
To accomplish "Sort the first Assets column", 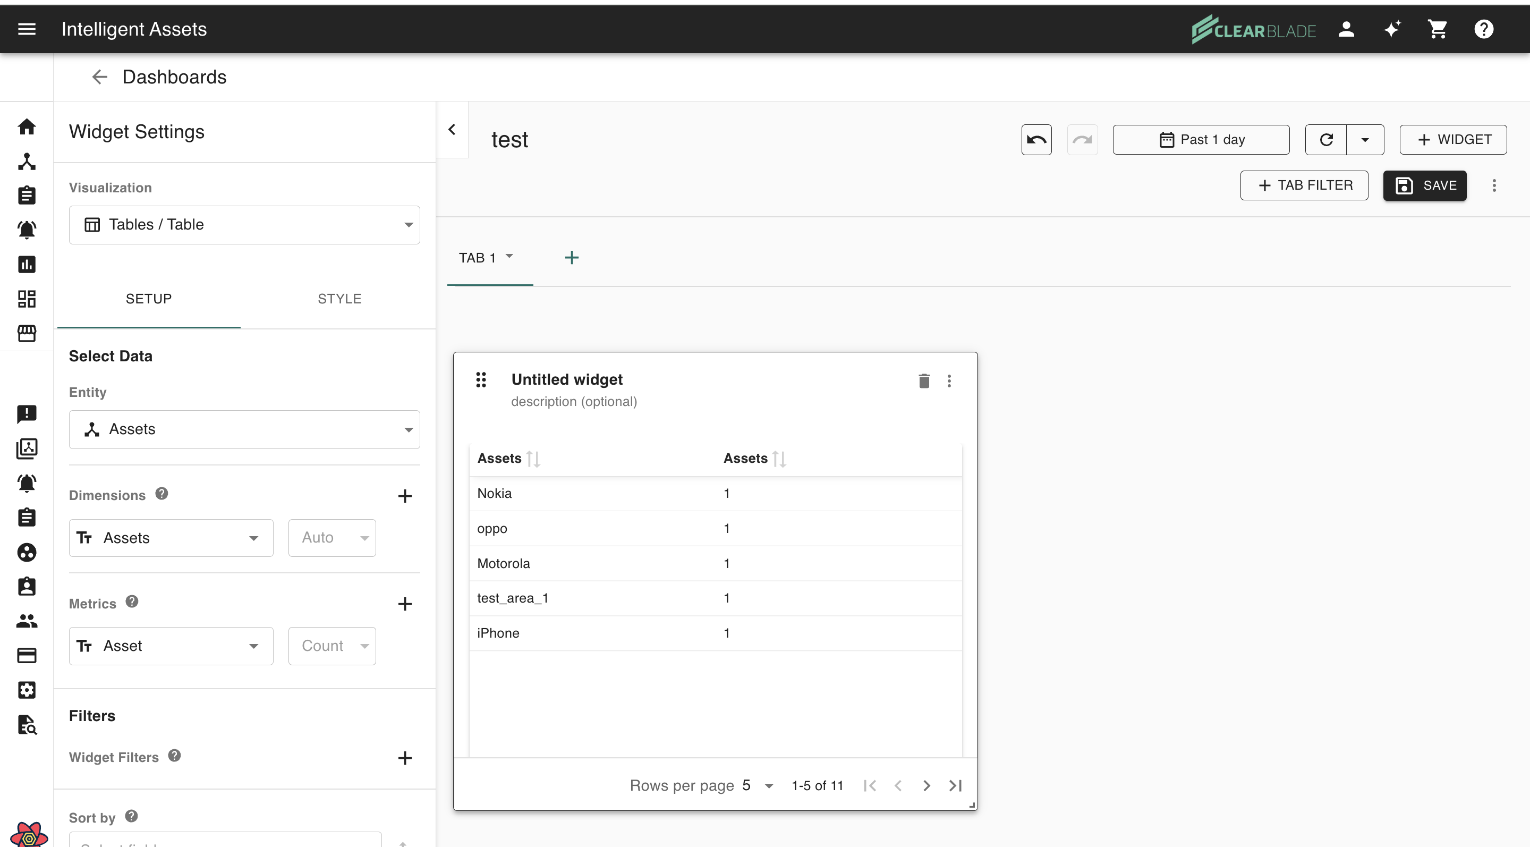I will (533, 459).
